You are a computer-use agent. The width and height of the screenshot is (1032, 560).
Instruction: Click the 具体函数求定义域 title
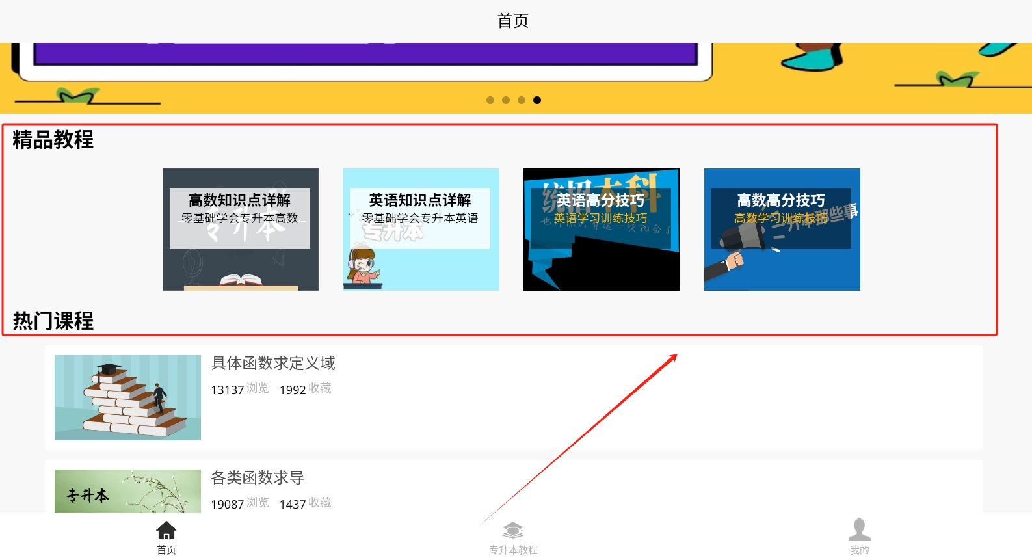pyautogui.click(x=273, y=363)
